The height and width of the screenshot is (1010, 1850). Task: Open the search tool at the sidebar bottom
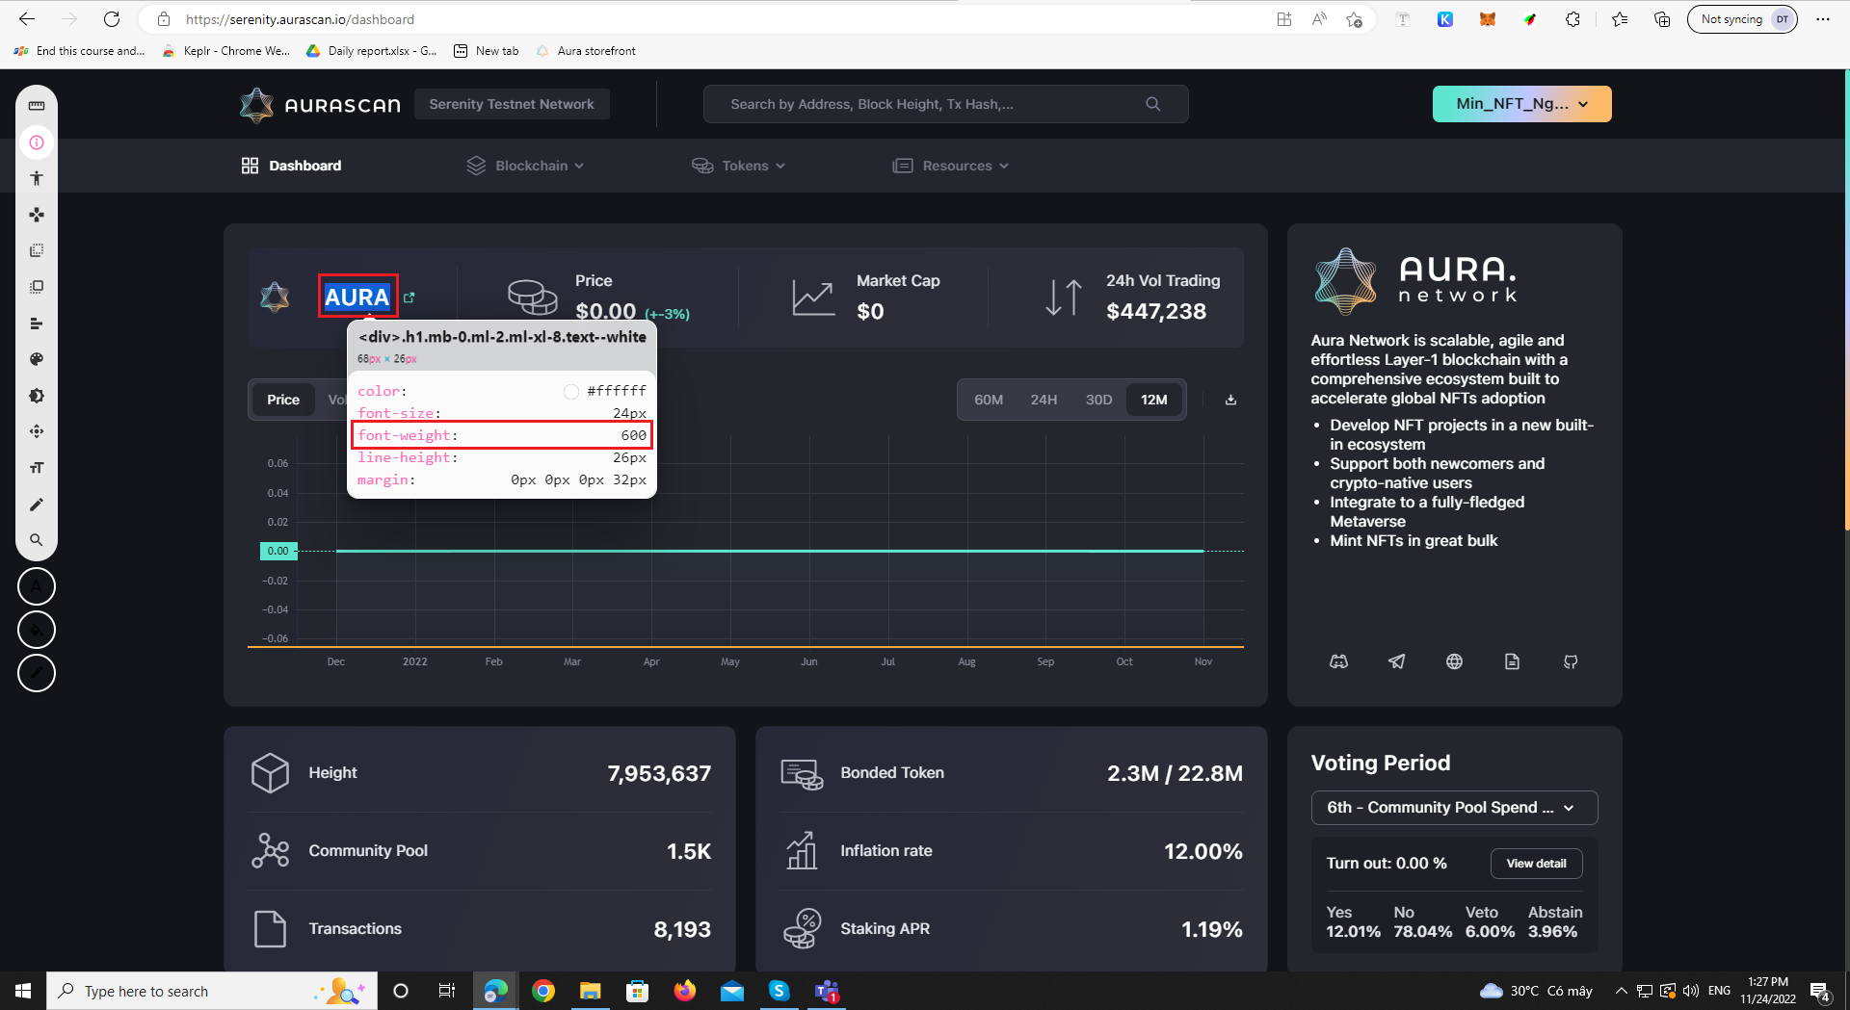(x=37, y=540)
